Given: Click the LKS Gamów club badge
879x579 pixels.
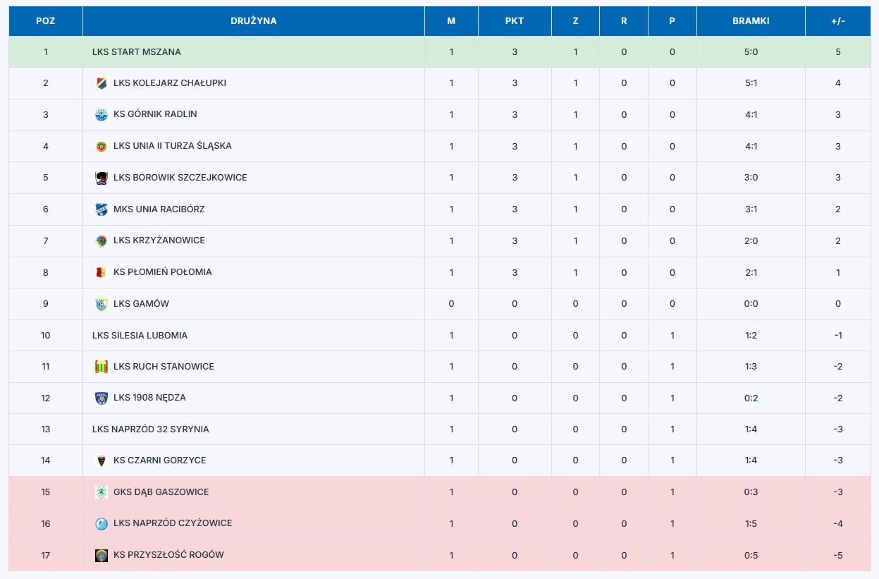Looking at the screenshot, I should (102, 304).
